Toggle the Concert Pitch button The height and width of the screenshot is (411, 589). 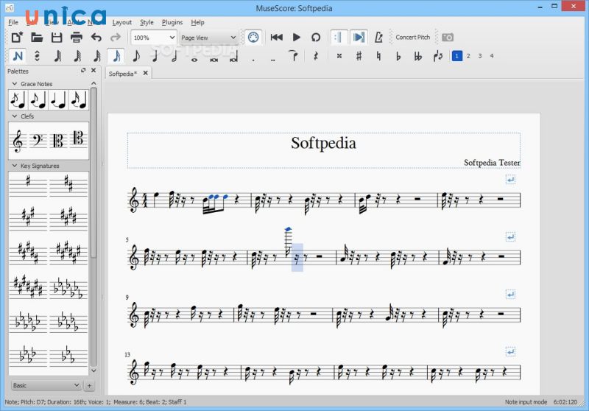[x=412, y=37]
